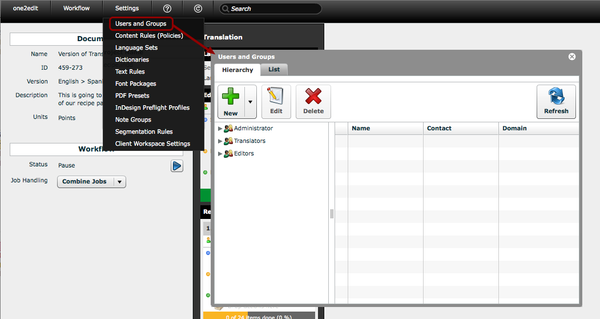Click the Pause status value

coord(67,166)
